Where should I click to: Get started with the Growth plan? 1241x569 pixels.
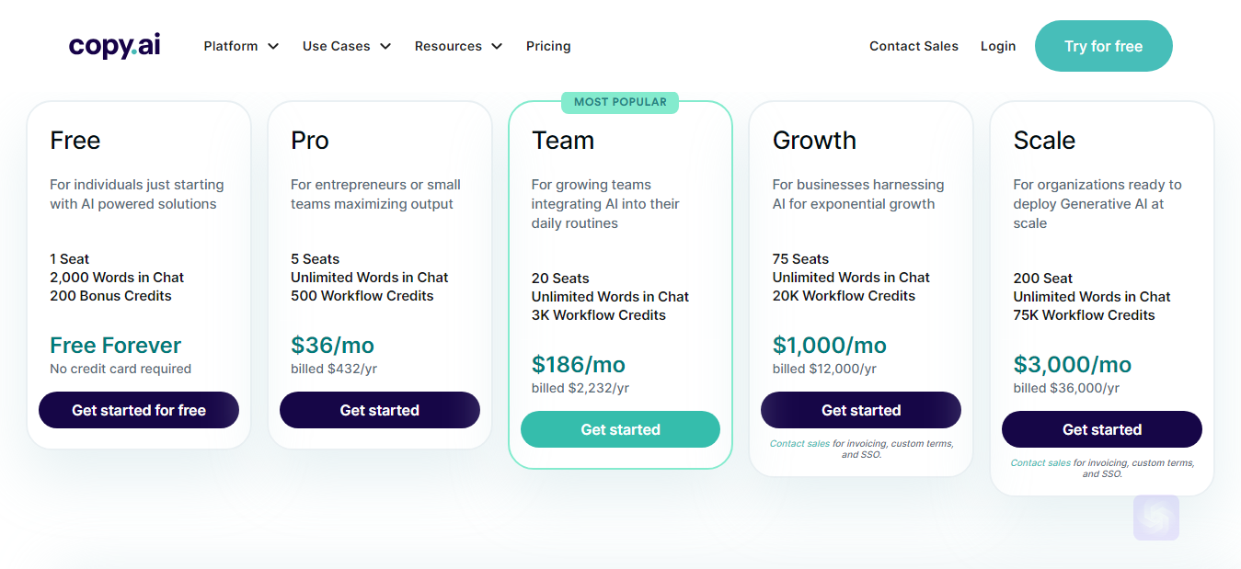click(x=861, y=410)
